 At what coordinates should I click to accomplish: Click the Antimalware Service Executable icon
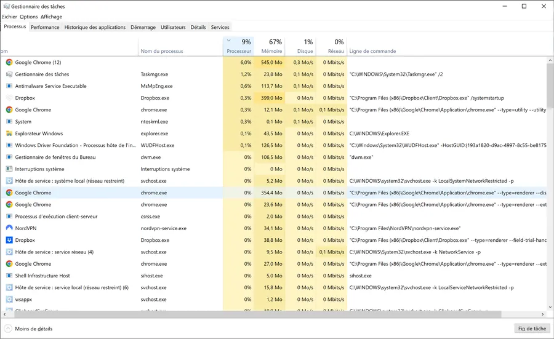tap(9, 86)
